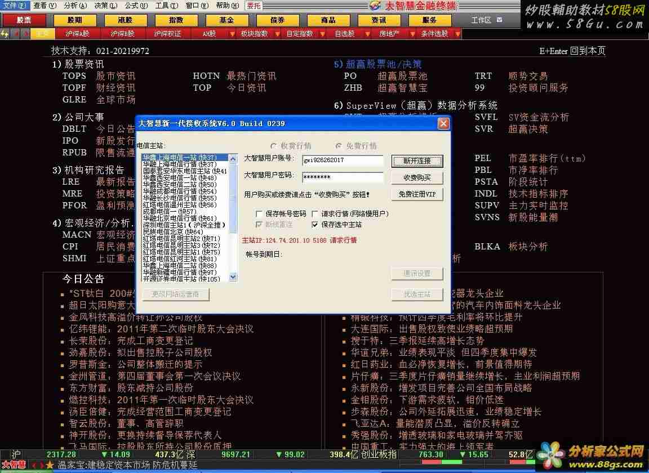Uncheck the 保存选中主站 checkbox
Image resolution: width=649 pixels, height=473 pixels.
pos(315,224)
